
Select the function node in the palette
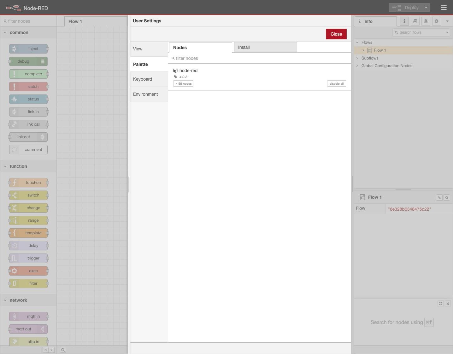28,182
